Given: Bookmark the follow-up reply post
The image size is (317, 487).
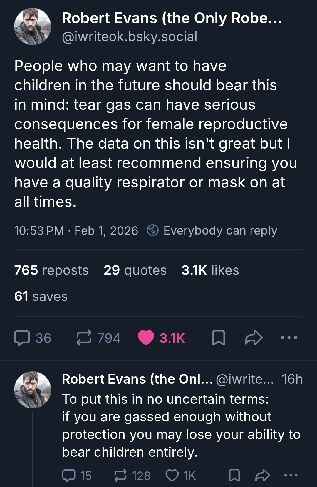Looking at the screenshot, I should pyautogui.click(x=234, y=476).
